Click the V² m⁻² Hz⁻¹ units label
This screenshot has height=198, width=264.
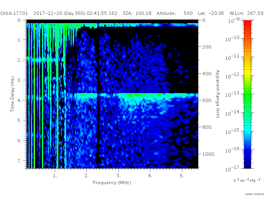[247, 180]
